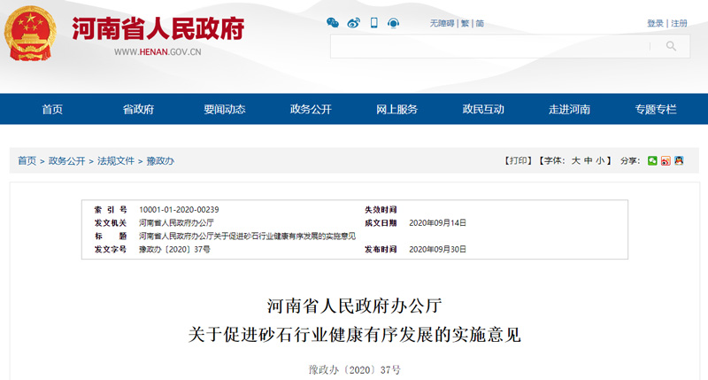
Task: Switch to traditional Chinese 繁
Action: coord(466,23)
